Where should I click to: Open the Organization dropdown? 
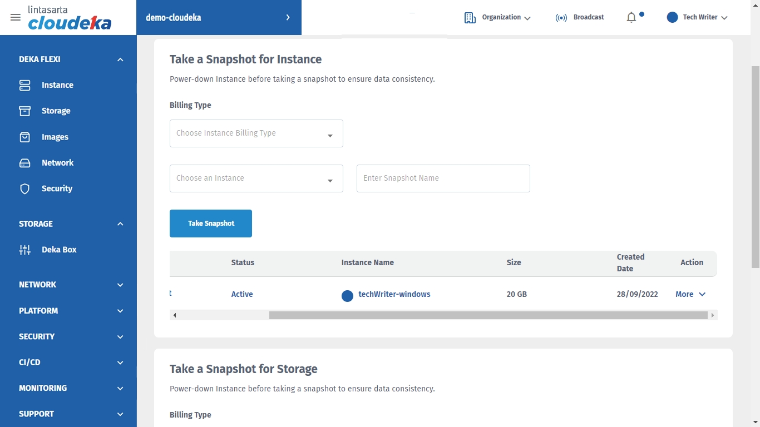497,18
